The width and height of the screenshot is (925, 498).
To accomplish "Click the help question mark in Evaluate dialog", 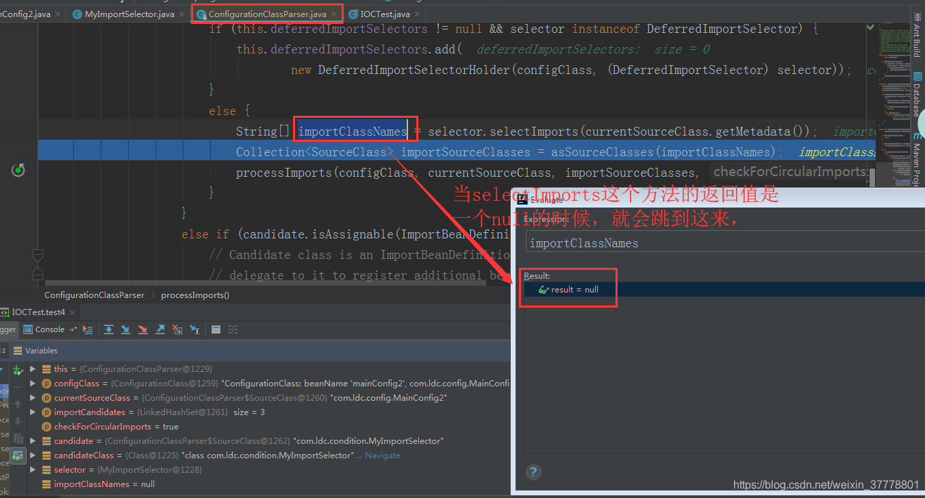I will (533, 472).
